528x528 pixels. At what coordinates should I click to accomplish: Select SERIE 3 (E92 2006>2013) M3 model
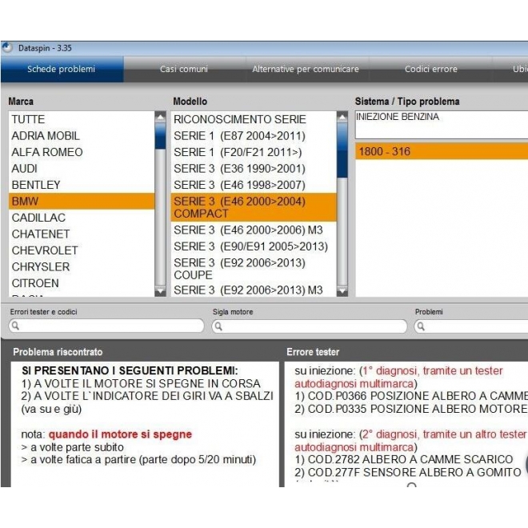[x=254, y=290]
